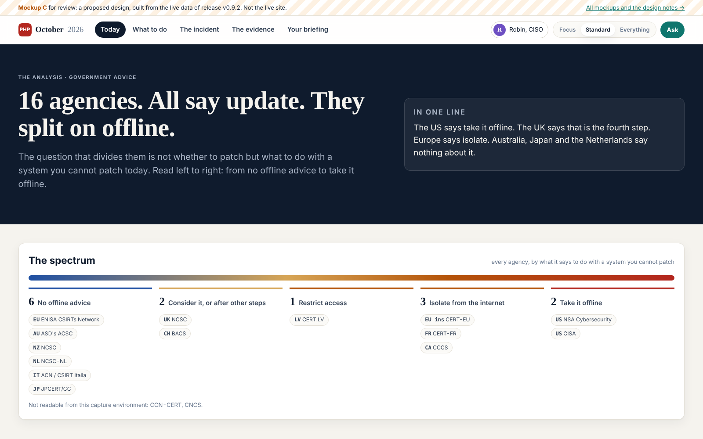Click CA CCCS agency chip
Viewport: 703px width, 439px height.
coord(436,348)
